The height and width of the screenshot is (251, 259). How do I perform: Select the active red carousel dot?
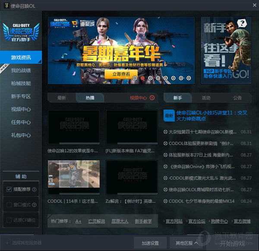(142, 78)
